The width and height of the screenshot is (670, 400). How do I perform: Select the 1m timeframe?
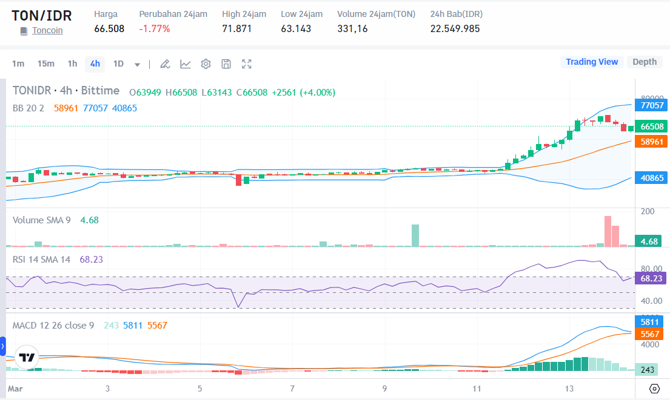(x=18, y=64)
